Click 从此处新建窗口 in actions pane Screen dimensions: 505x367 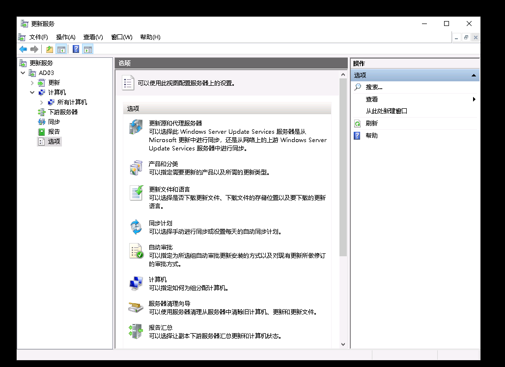click(x=387, y=111)
